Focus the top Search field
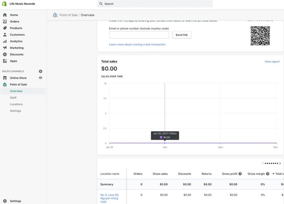This screenshot has height=204, width=284. tap(155, 4)
